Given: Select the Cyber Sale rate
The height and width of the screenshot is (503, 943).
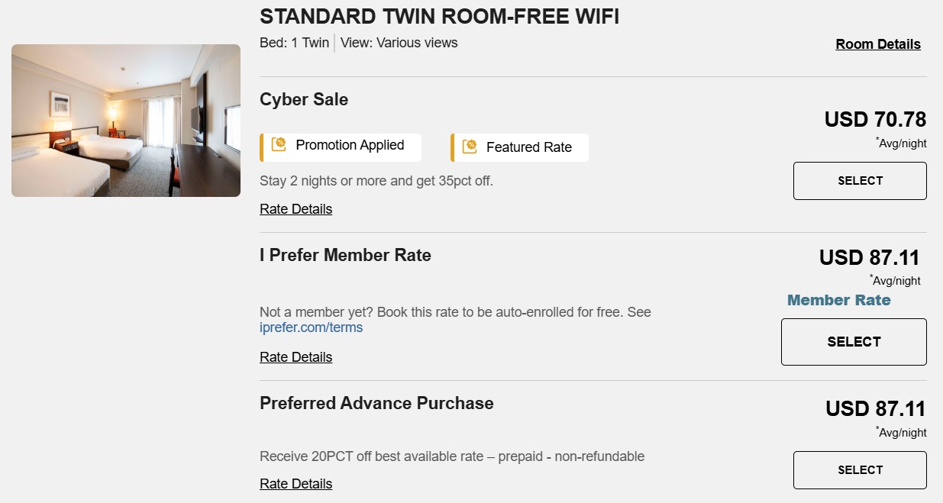Looking at the screenshot, I should point(859,181).
